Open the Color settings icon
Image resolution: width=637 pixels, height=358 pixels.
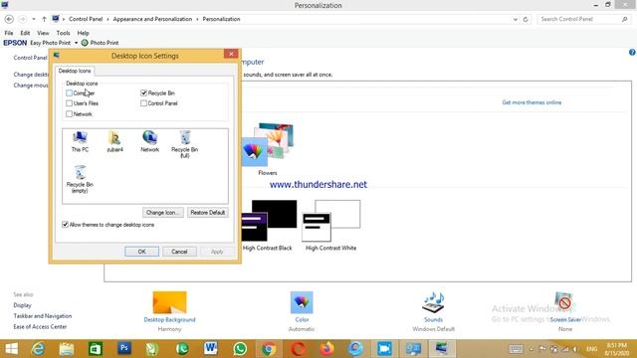click(302, 302)
